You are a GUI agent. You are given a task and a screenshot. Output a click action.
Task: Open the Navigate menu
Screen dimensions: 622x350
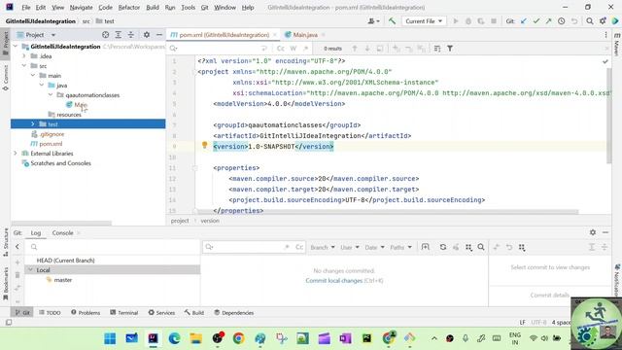pos(81,7)
